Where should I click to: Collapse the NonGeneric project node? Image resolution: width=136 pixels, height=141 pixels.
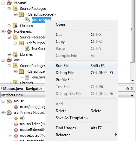pyautogui.click(x=3, y=31)
